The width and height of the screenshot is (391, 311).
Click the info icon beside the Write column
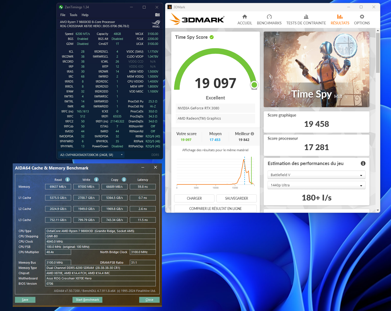(96, 179)
